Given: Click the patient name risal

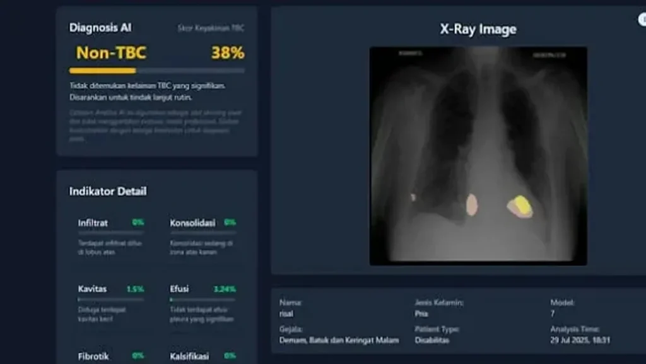Looking at the screenshot, I should [286, 314].
